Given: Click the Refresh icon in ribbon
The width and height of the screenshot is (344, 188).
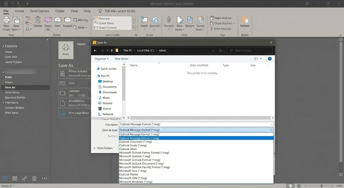Looking at the screenshot, I should [245, 20].
